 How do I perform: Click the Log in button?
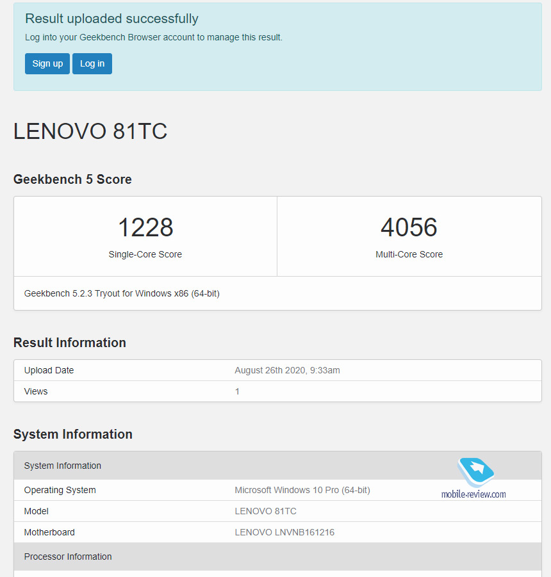92,63
